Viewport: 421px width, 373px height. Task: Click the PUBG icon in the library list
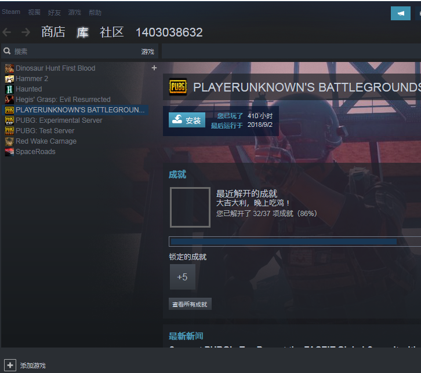point(9,110)
